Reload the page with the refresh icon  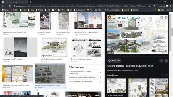click(10, 6)
